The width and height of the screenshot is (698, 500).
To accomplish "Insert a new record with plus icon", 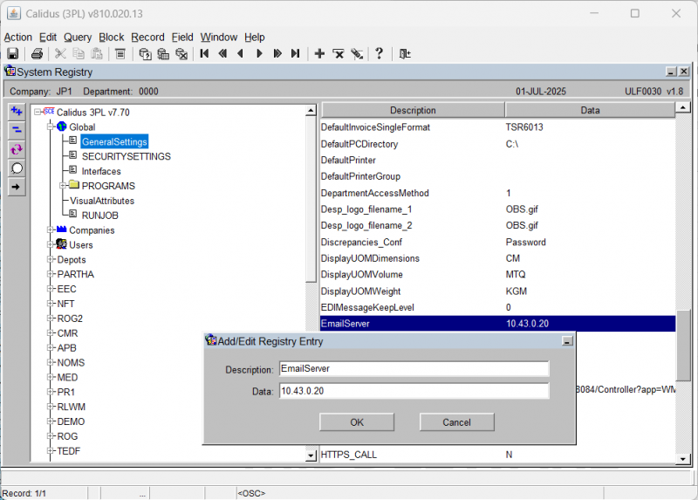I will 319,54.
